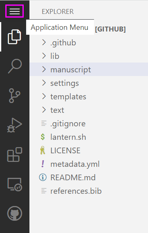Open the lantern.sh file
The image size is (148, 233).
68,137
